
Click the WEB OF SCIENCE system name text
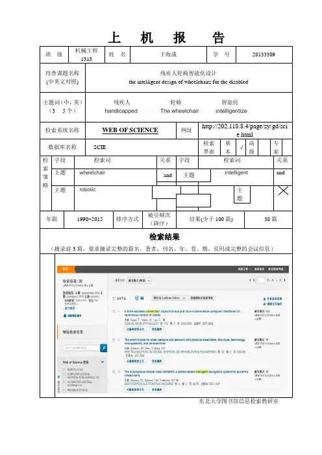pos(130,130)
